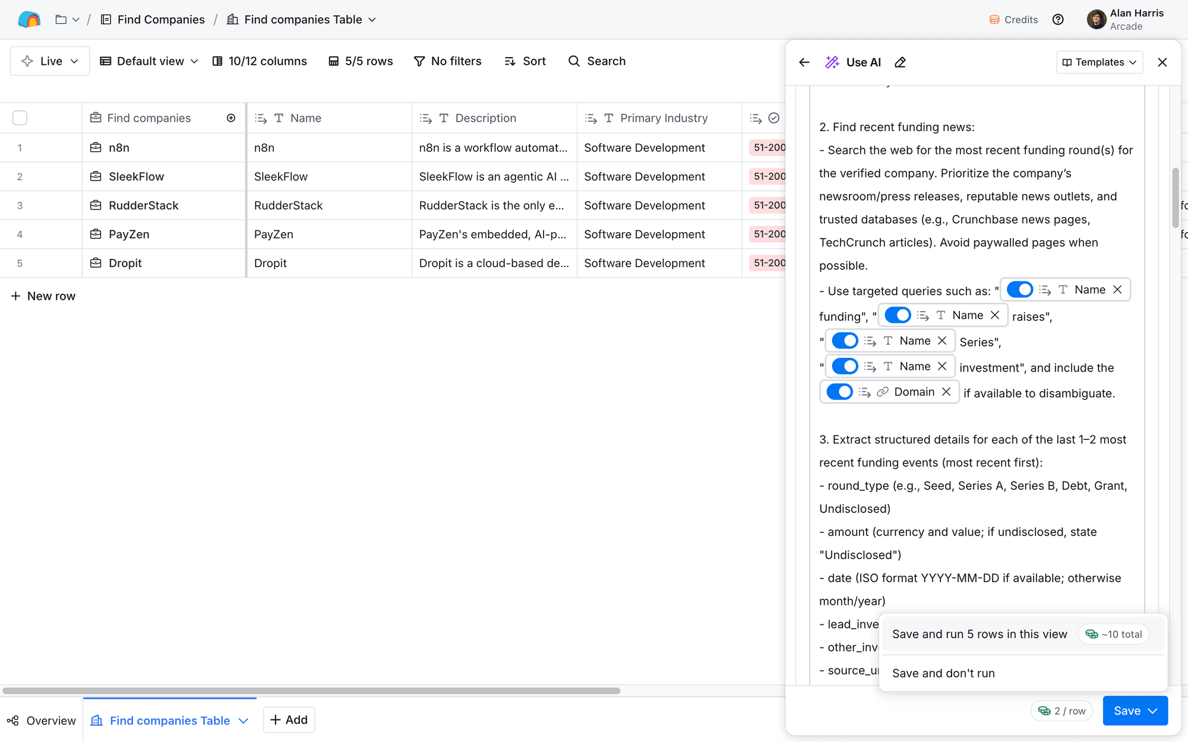1188x742 pixels.
Task: Add a New row to table
Action: [43, 296]
